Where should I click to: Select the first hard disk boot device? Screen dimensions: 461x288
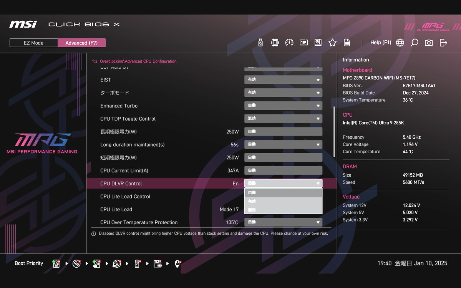56,263
